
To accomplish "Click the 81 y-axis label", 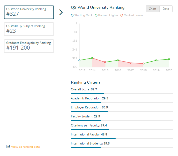I will point(75,32).
